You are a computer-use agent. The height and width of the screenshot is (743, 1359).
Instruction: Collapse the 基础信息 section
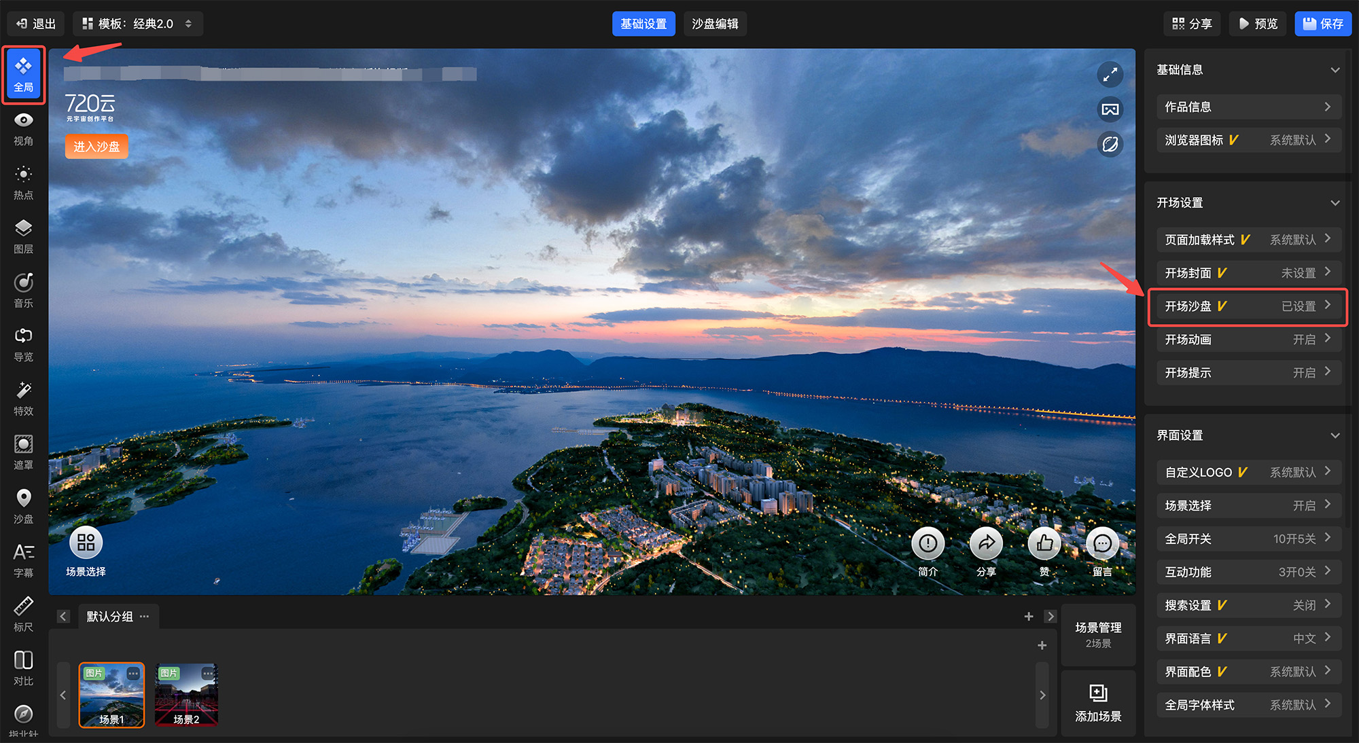tap(1335, 70)
